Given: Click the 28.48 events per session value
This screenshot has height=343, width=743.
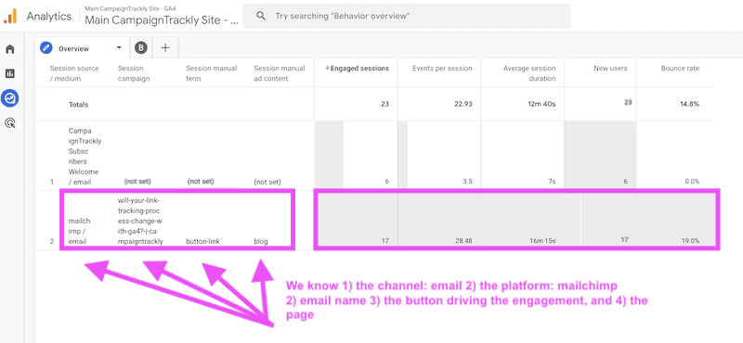Looking at the screenshot, I should (463, 241).
